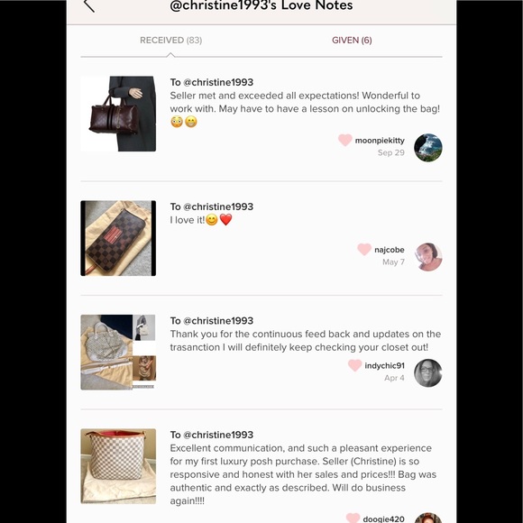Open indychic91's profile avatar
The height and width of the screenshot is (523, 523).
428,373
